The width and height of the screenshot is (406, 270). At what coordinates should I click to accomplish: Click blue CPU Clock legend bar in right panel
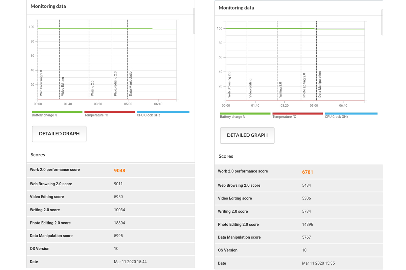(x=351, y=114)
